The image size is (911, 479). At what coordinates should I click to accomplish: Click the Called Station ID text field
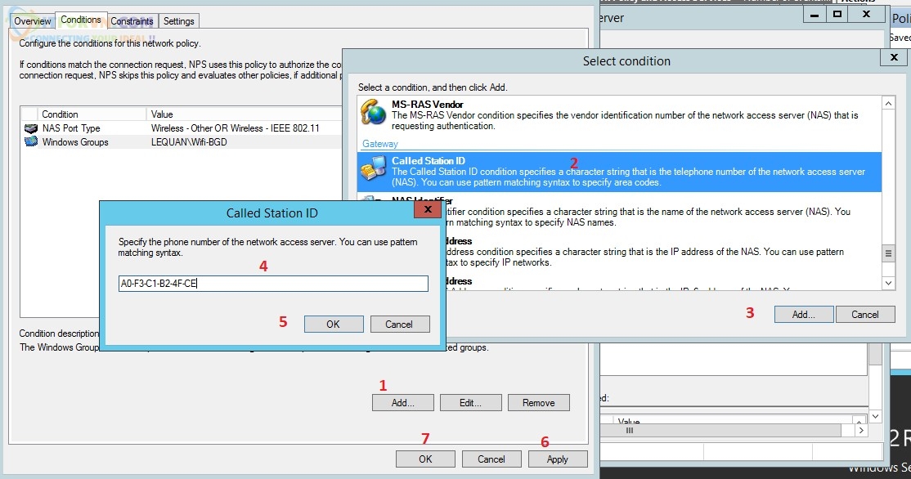click(x=273, y=284)
